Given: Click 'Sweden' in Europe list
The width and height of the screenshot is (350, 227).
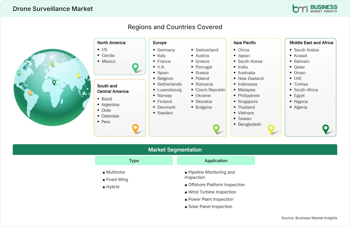Looking at the screenshot, I should (165, 113).
